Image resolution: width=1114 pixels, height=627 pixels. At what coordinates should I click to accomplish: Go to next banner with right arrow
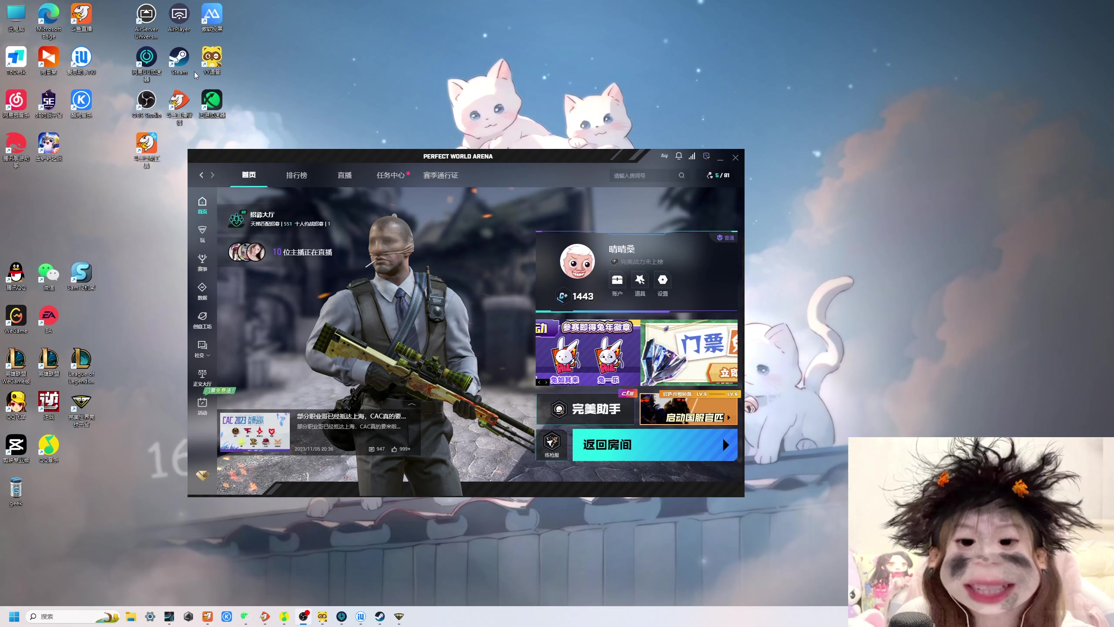click(x=546, y=382)
